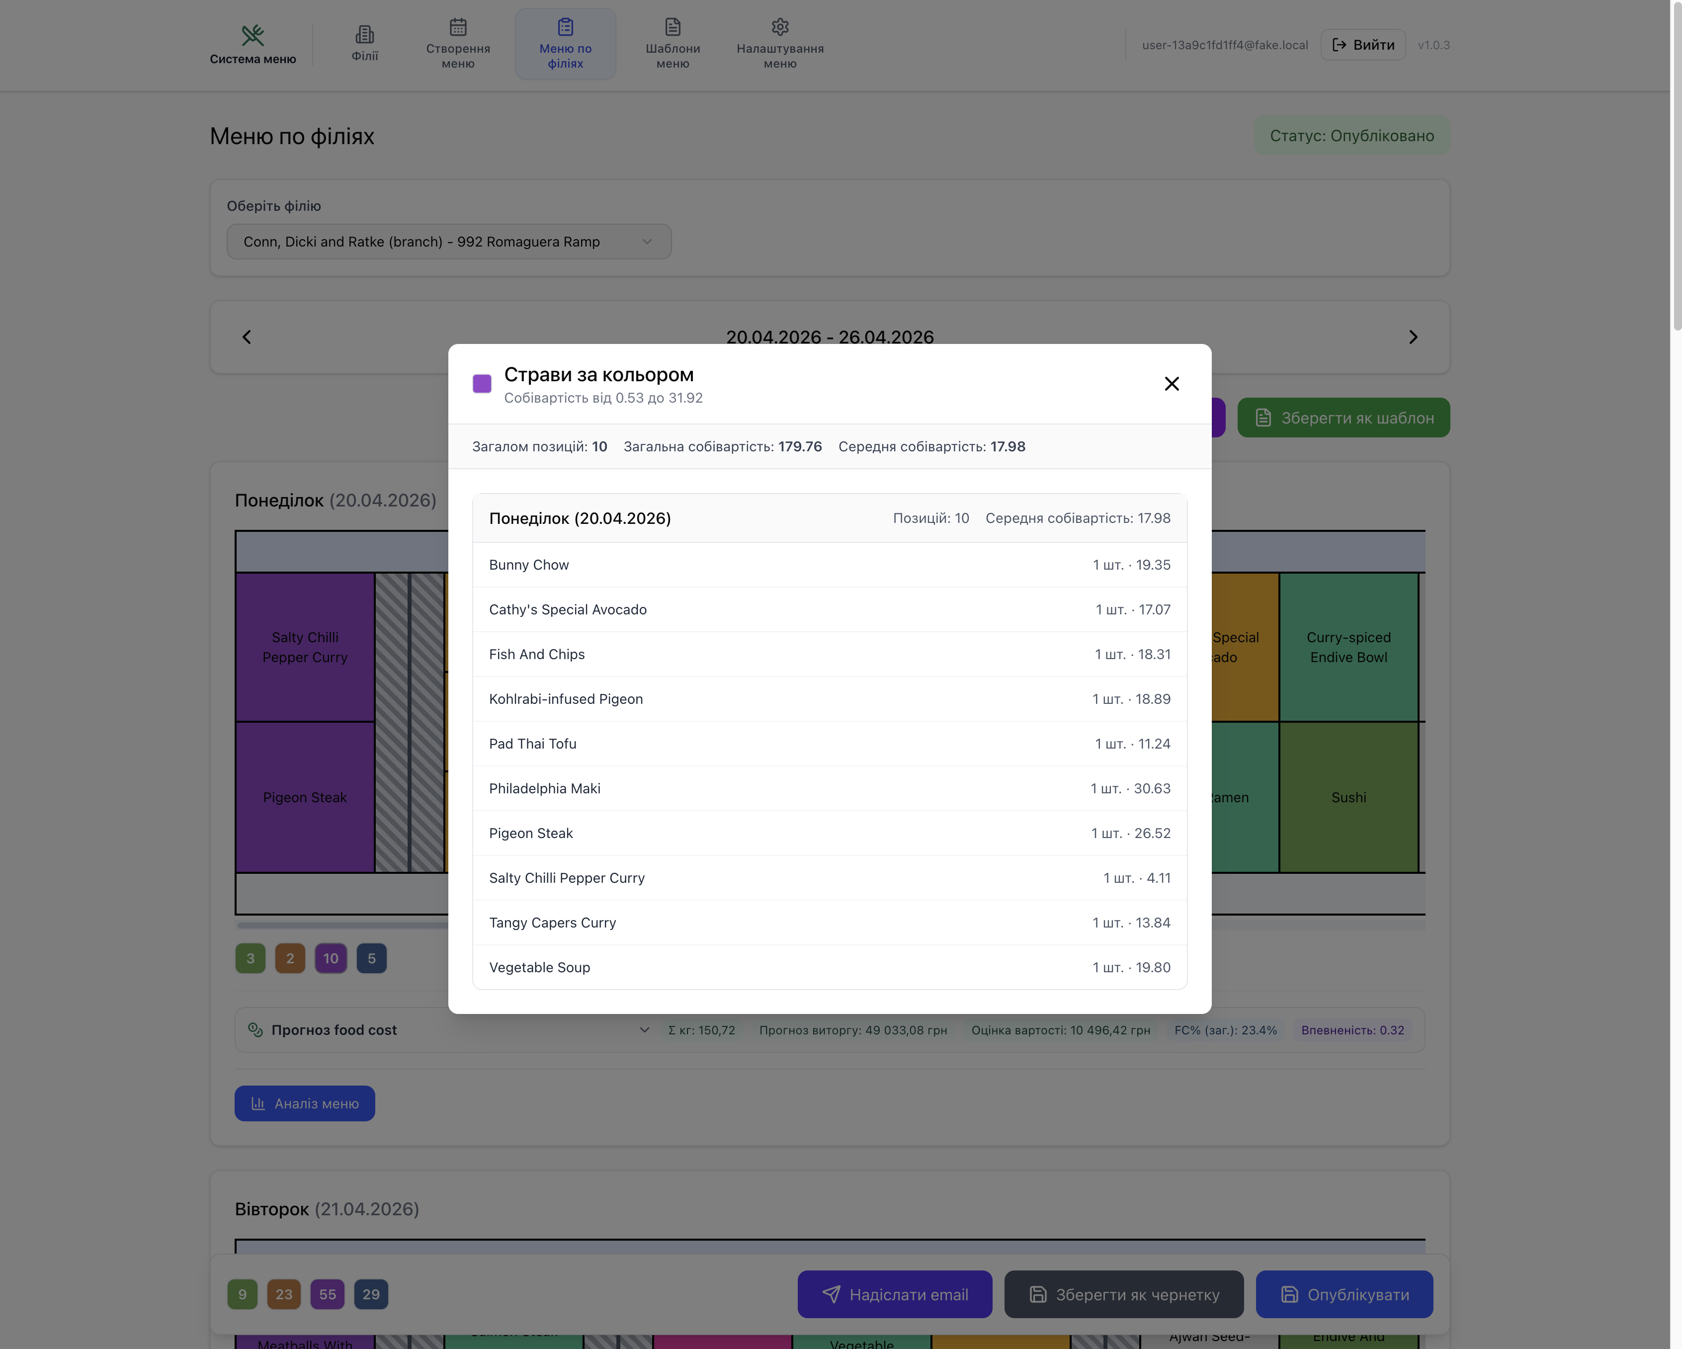Click the Впевненість: 0.32 badge
1682x1349 pixels.
pyautogui.click(x=1353, y=1030)
